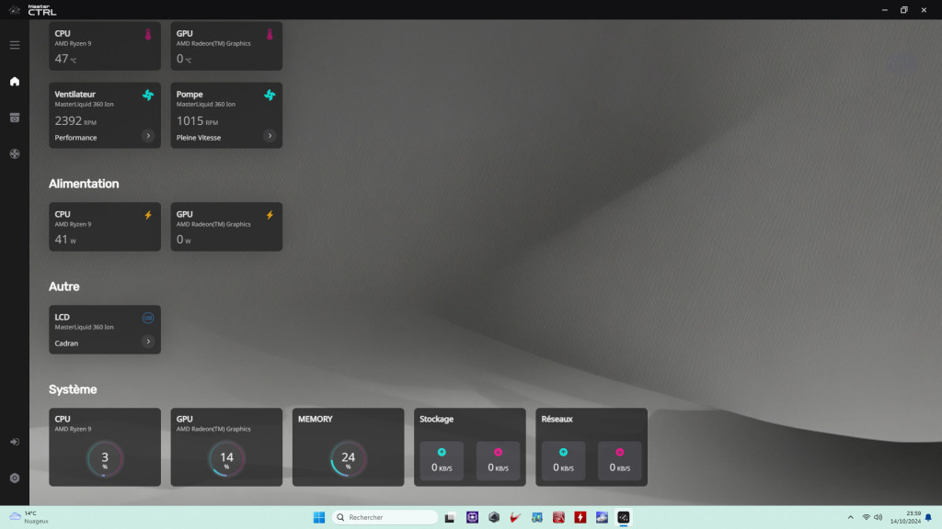Click the Stockage card title
The height and width of the screenshot is (529, 942).
point(436,419)
